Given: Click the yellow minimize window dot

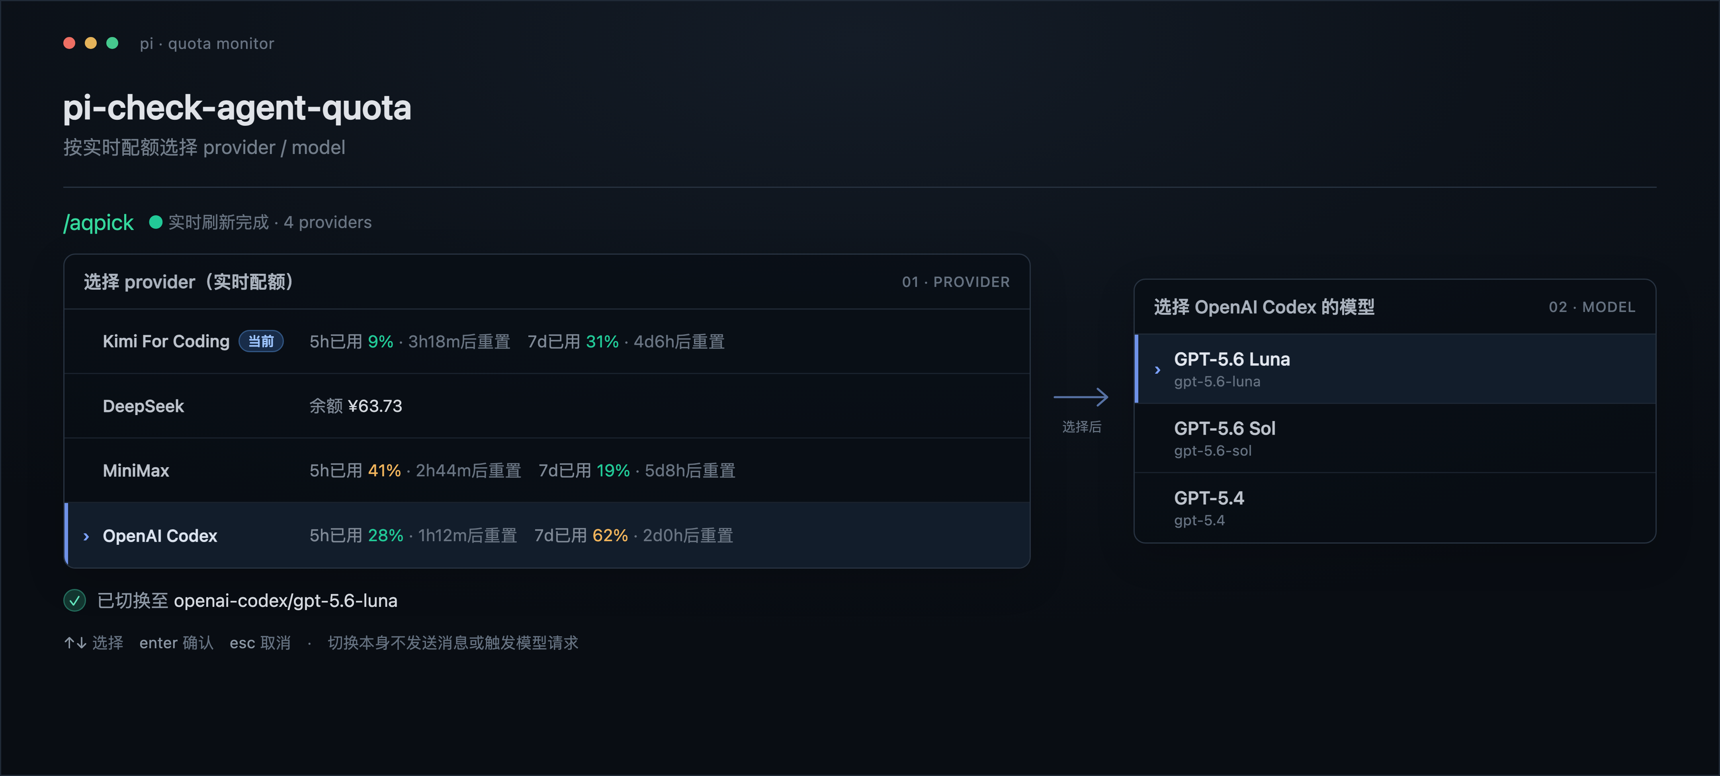Looking at the screenshot, I should click(x=91, y=43).
